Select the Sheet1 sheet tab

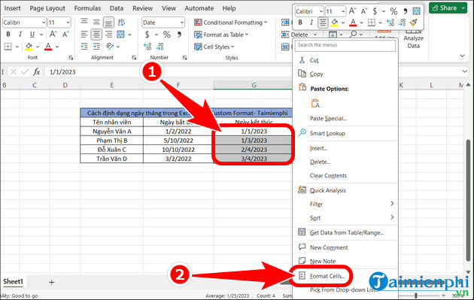click(x=13, y=281)
